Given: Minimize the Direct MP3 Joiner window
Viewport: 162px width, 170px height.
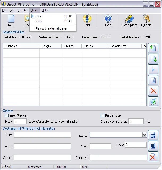Looking at the screenshot, I should pos(145,4).
